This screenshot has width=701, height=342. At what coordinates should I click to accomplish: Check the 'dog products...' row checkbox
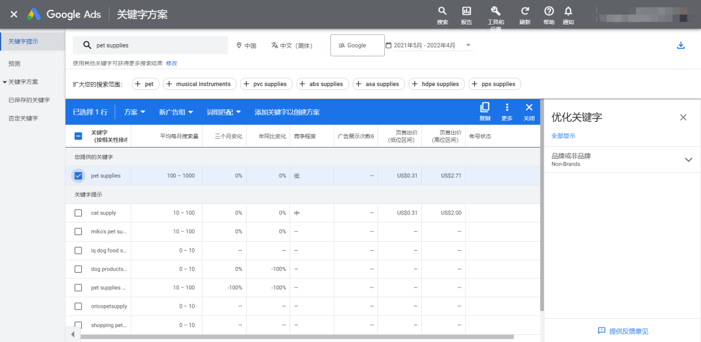pyautogui.click(x=79, y=269)
